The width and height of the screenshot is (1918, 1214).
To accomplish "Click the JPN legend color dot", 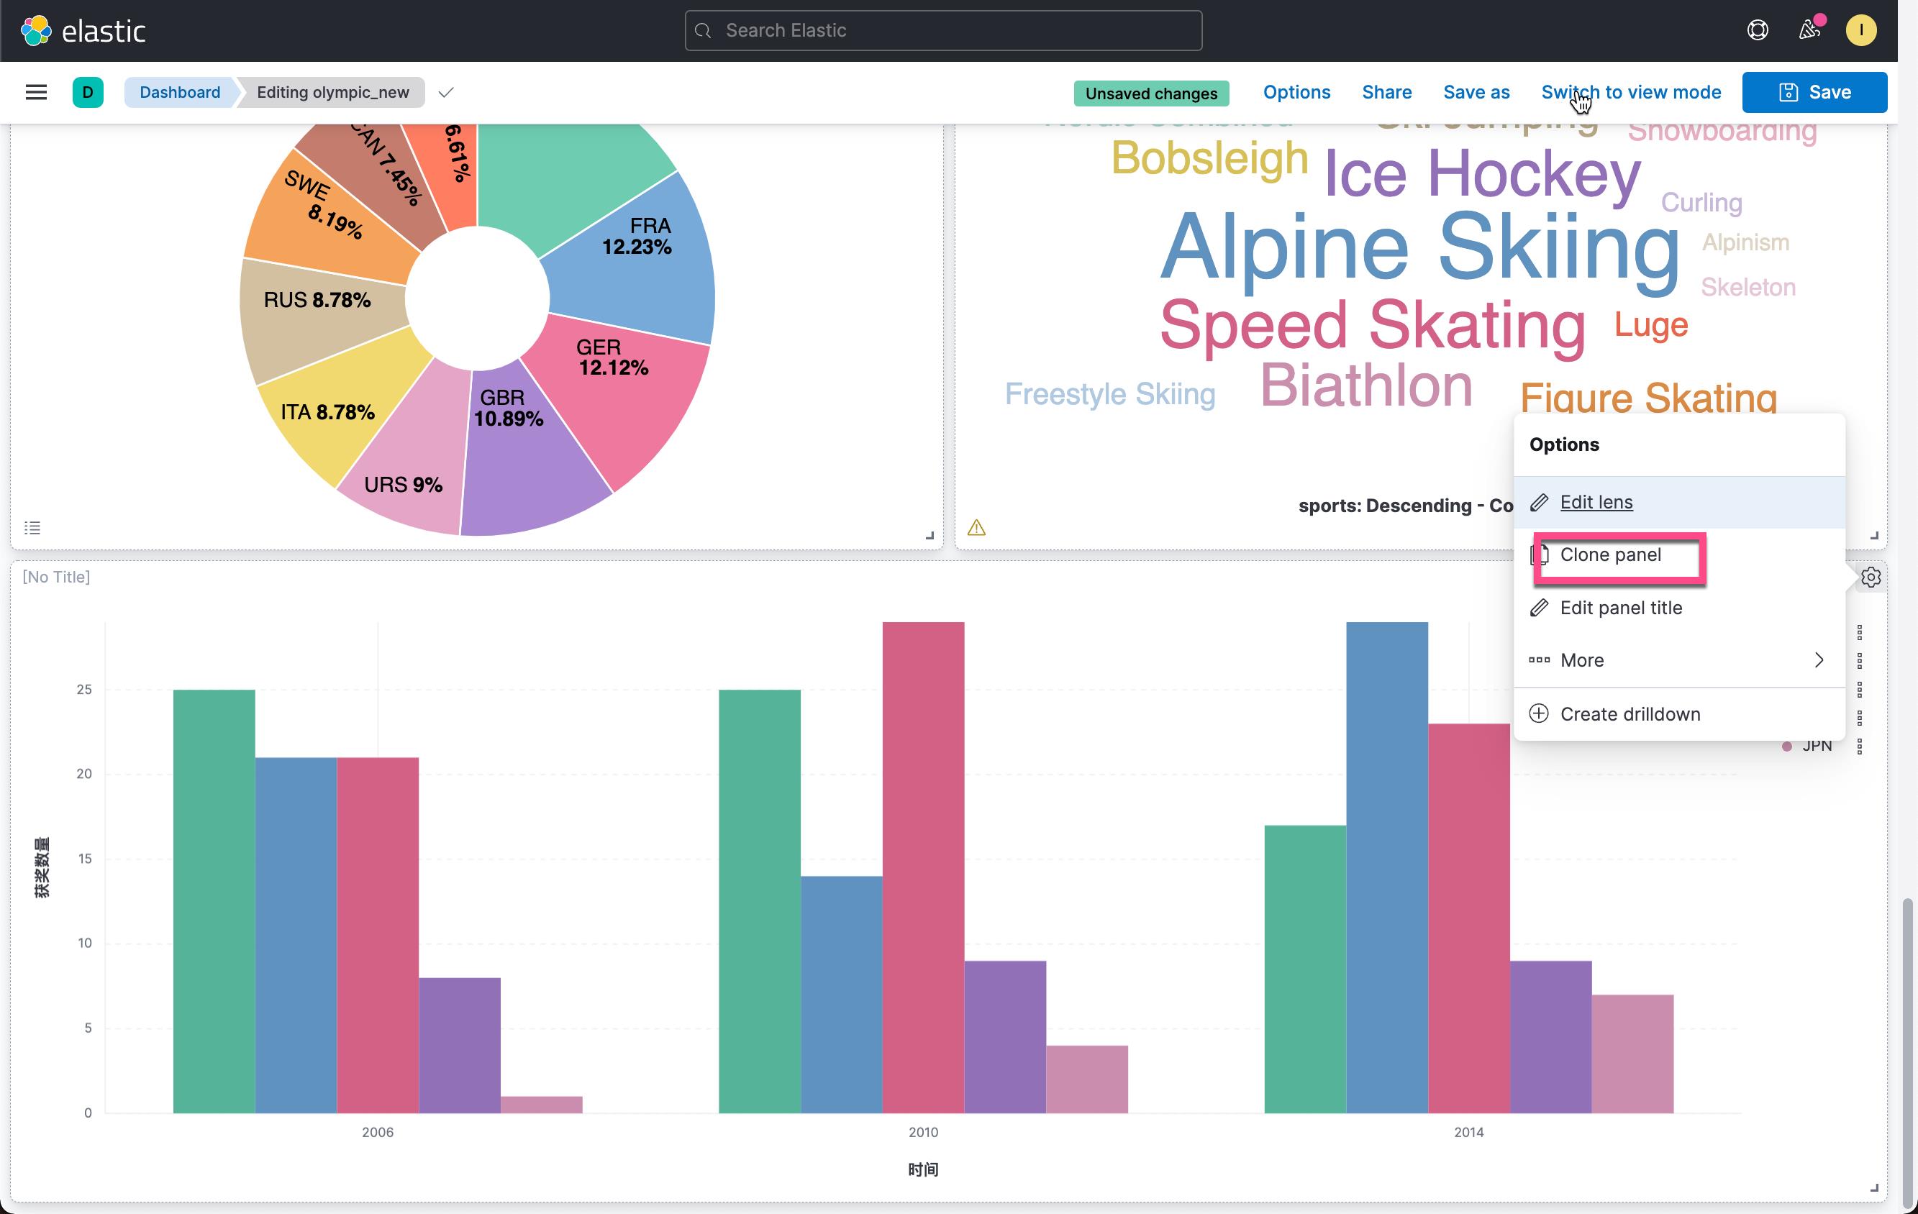I will coord(1786,746).
